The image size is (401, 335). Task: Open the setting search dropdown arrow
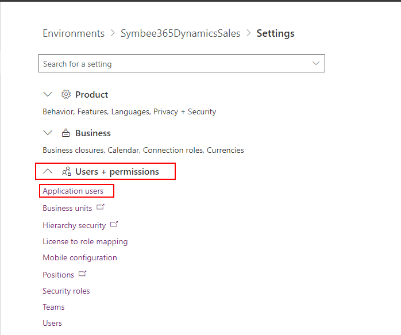pyautogui.click(x=316, y=63)
